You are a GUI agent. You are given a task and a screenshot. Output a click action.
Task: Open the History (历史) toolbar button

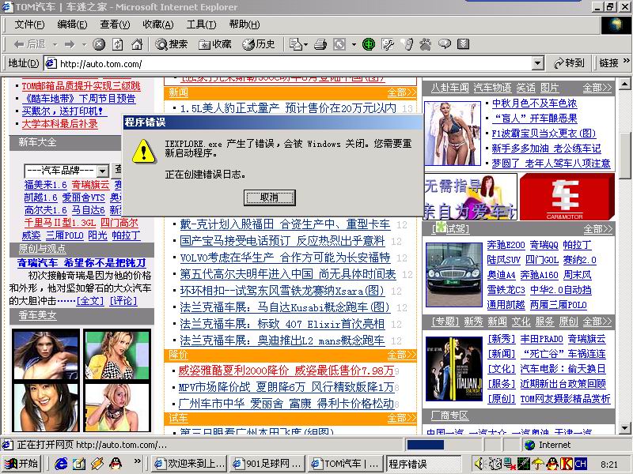[259, 44]
